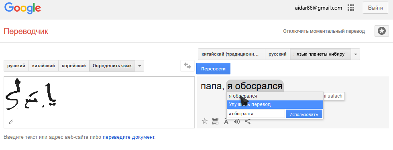Select китайский (традиционный) target language
Image resolution: width=393 pixels, height=150 pixels.
coord(232,54)
